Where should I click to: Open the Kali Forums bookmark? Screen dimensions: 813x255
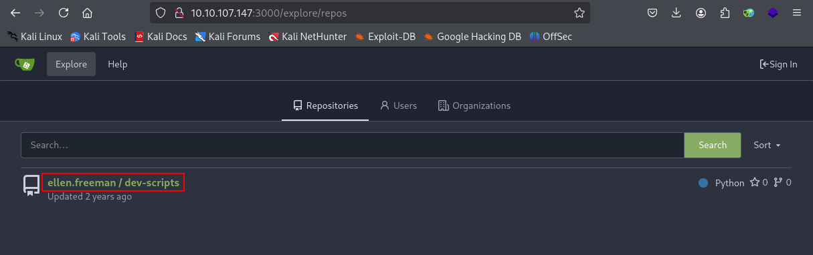(x=228, y=37)
